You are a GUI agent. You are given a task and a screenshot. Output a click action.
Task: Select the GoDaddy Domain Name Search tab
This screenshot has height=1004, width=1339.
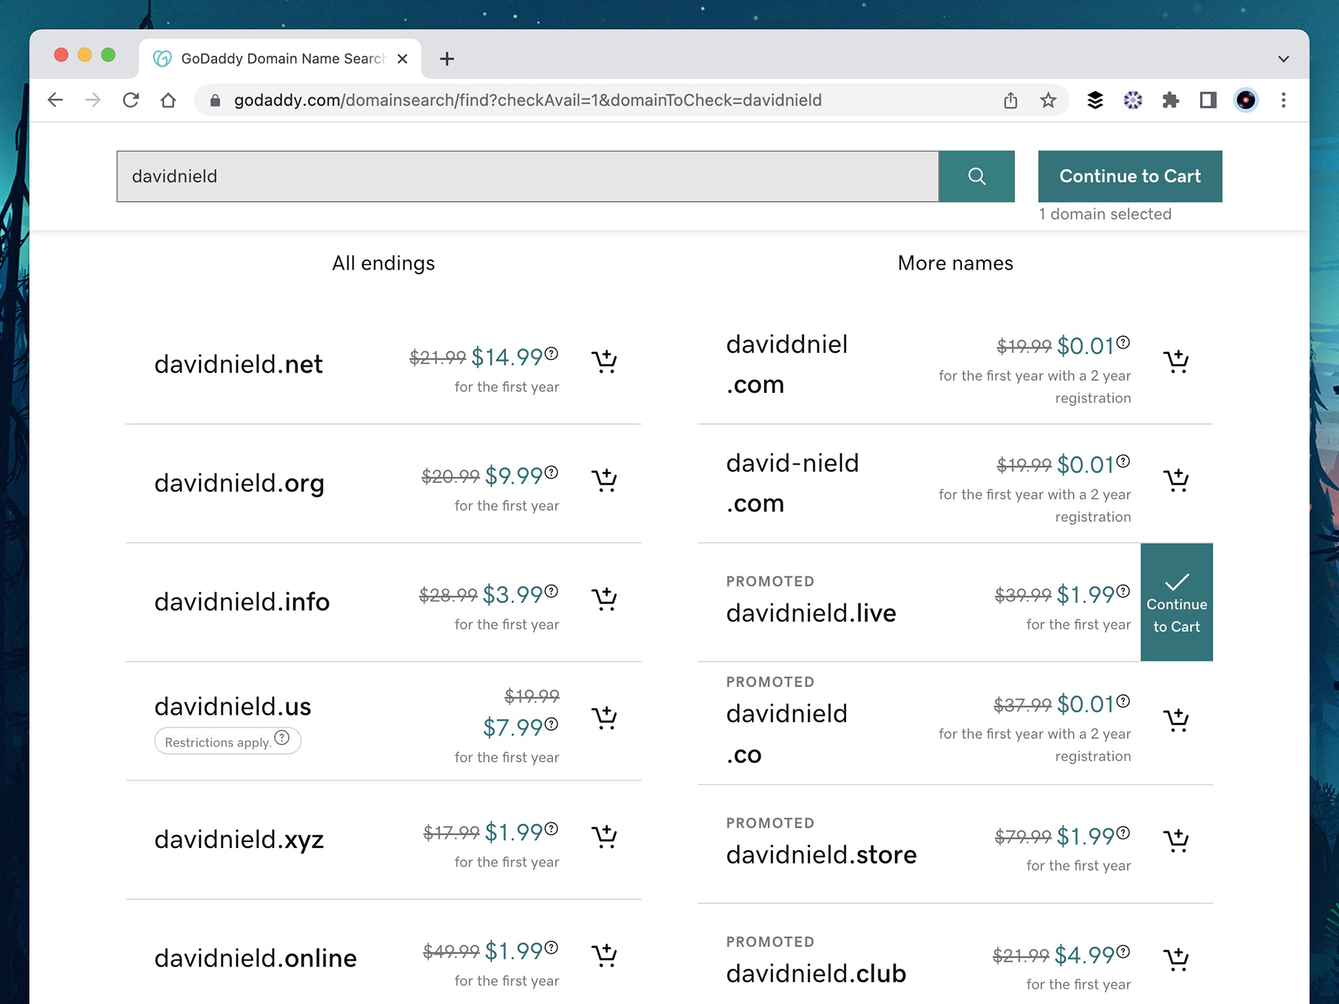(x=281, y=59)
